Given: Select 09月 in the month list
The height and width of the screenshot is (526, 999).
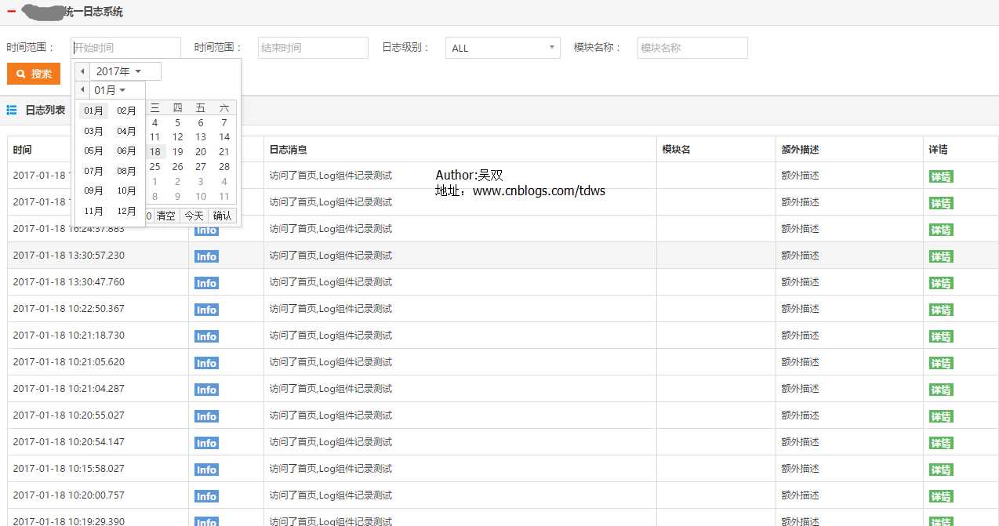Looking at the screenshot, I should pyautogui.click(x=93, y=191).
